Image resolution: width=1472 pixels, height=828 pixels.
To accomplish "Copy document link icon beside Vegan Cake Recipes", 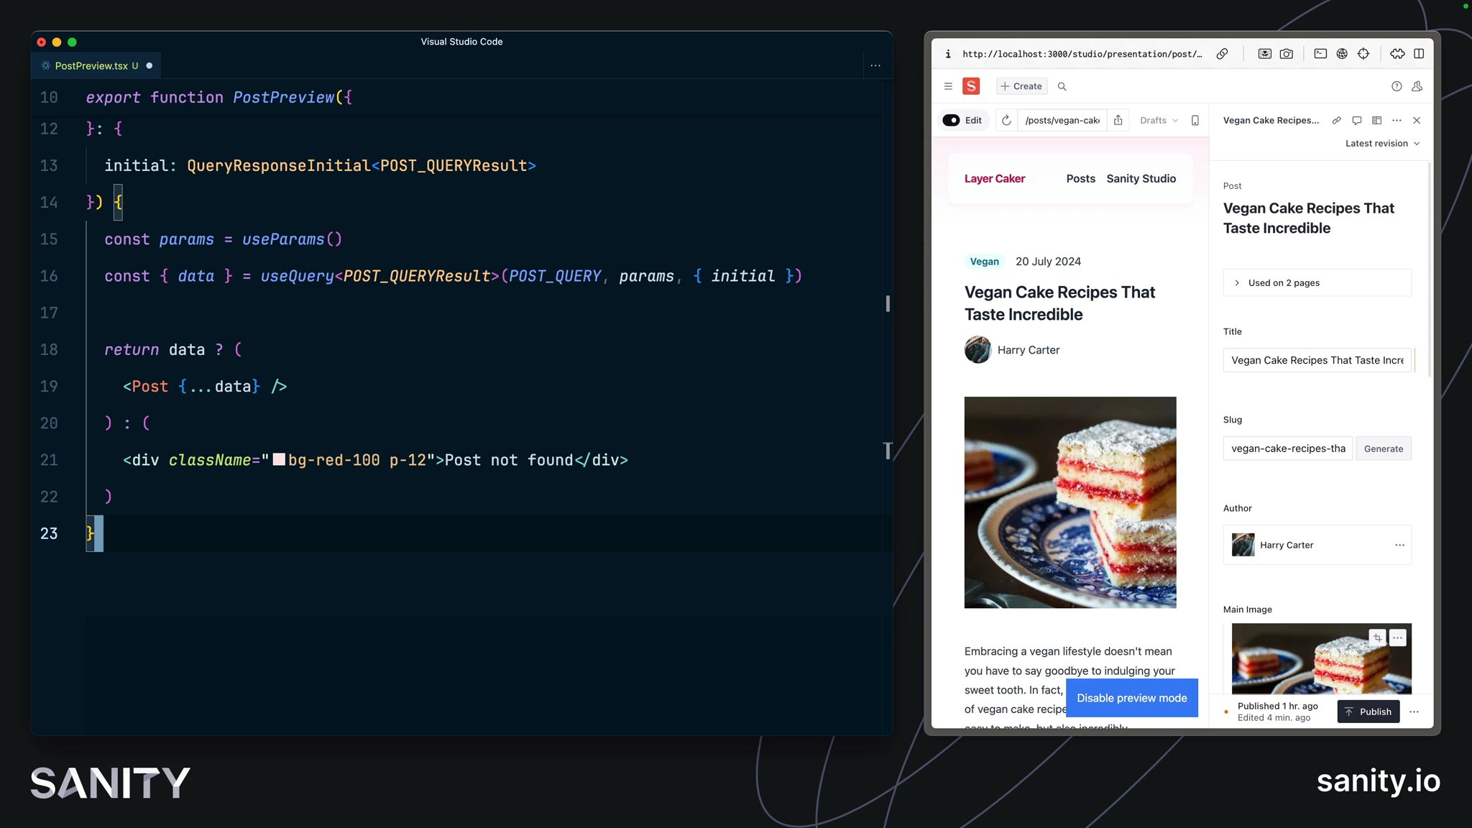I will pos(1336,120).
